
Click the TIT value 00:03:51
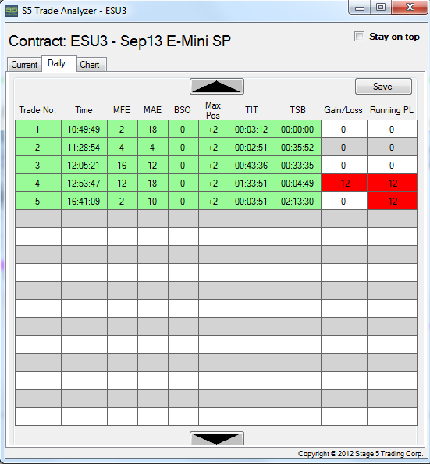pos(252,202)
